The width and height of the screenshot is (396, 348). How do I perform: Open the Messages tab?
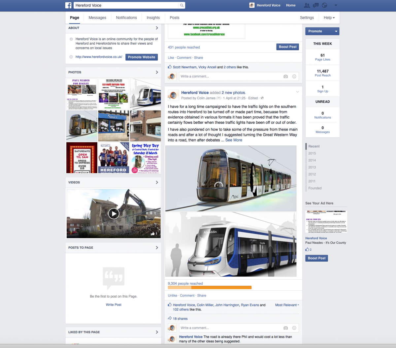pyautogui.click(x=97, y=18)
